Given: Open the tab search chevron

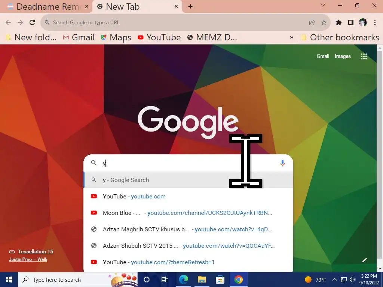Looking at the screenshot, I should (x=323, y=5).
